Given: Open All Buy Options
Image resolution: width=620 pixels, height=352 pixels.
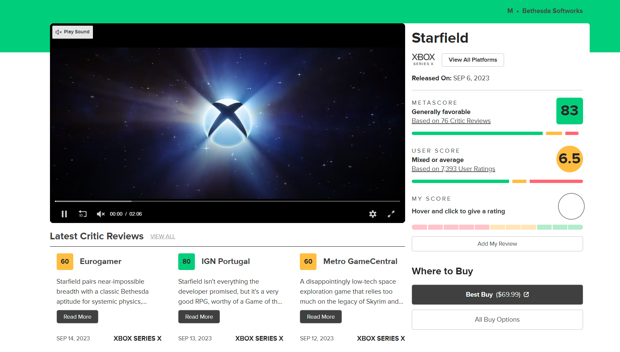Looking at the screenshot, I should (x=497, y=320).
